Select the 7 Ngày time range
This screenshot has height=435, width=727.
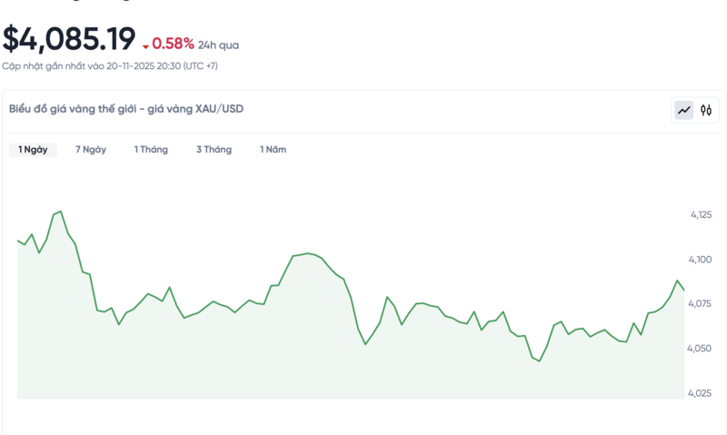pyautogui.click(x=91, y=150)
